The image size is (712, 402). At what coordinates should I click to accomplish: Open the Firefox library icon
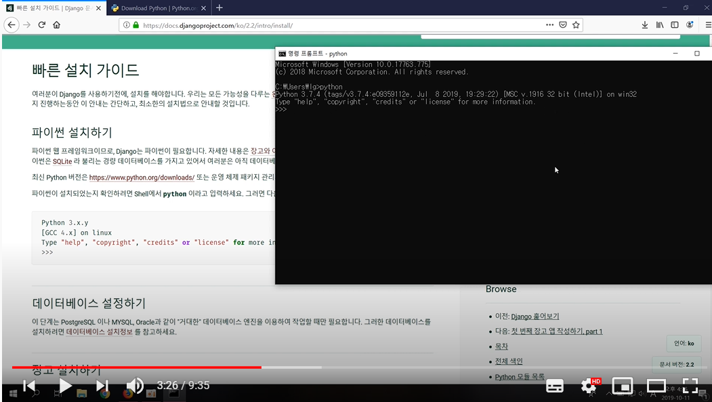660,25
